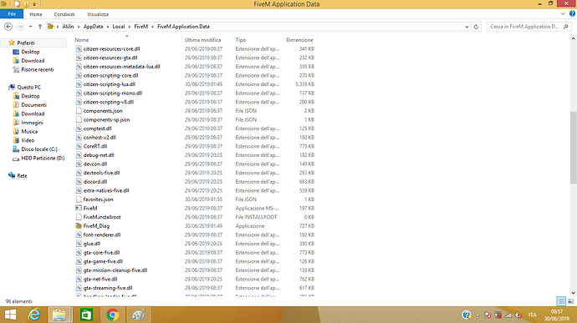The height and width of the screenshot is (323, 577).
Task: Select the citizen-resources-core.dll file icon
Action: pos(79,48)
